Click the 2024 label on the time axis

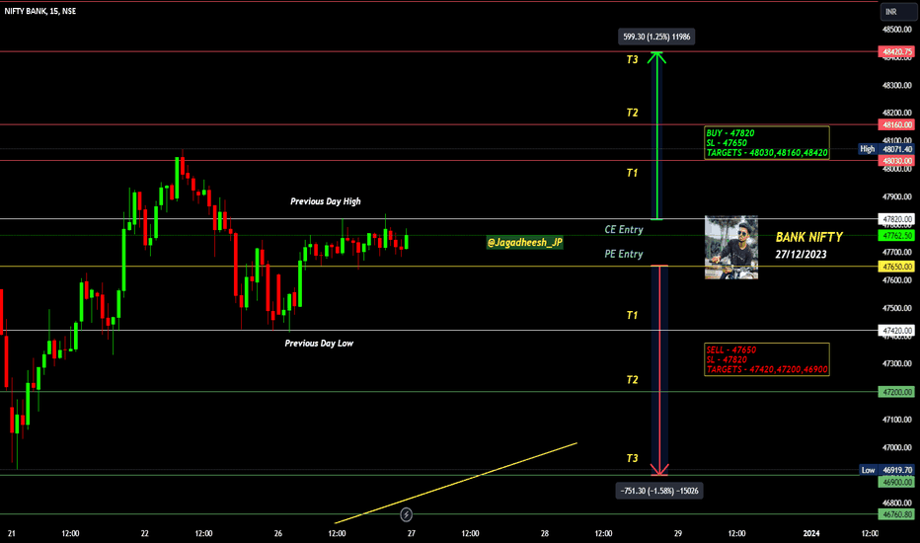point(811,533)
